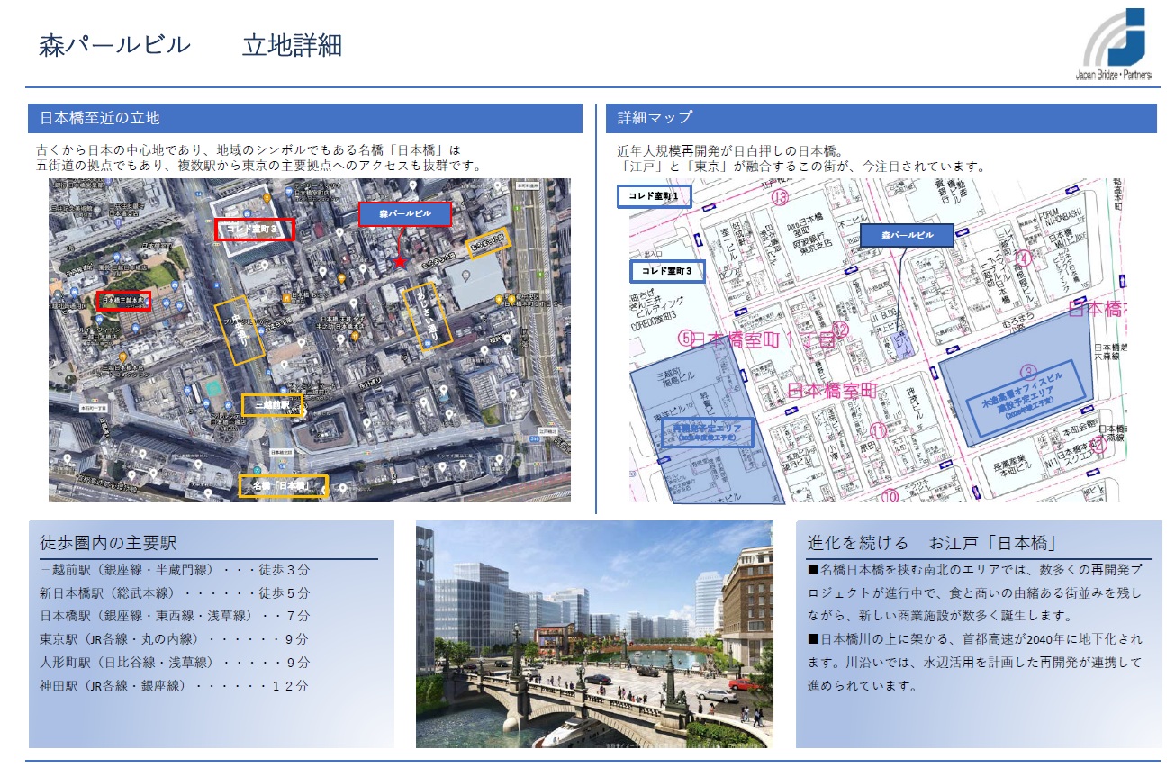Viewport: 1175px width, 768px height.
Task: Click the 再開発予定エリア label on detail map
Action: pyautogui.click(x=703, y=430)
